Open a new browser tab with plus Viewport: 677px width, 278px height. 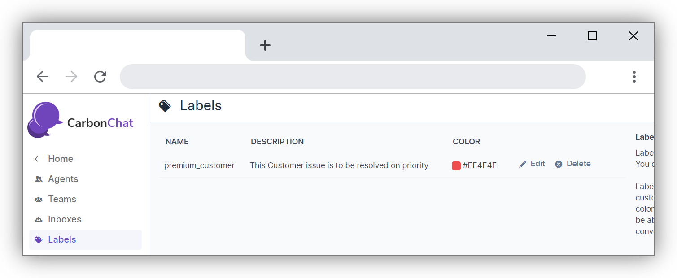tap(265, 45)
